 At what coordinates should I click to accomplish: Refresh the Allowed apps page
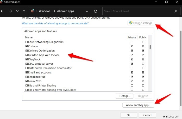[x=96, y=11]
